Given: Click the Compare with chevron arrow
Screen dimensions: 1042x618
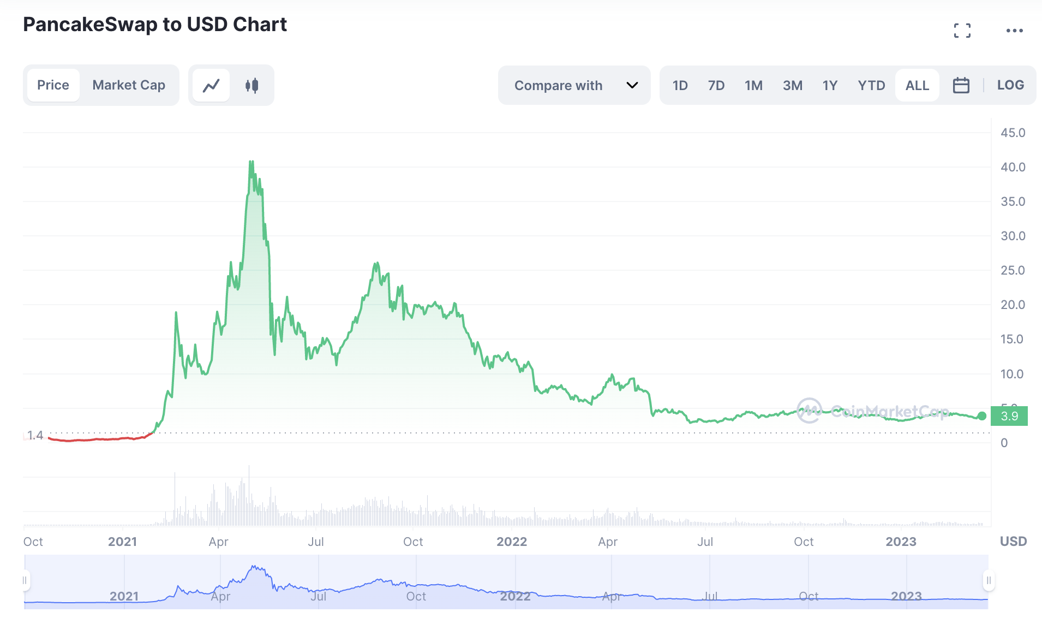Looking at the screenshot, I should pyautogui.click(x=632, y=85).
